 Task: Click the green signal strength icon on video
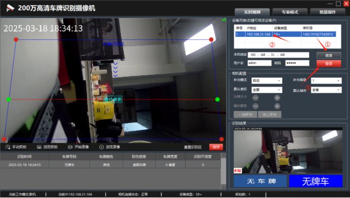(223, 20)
